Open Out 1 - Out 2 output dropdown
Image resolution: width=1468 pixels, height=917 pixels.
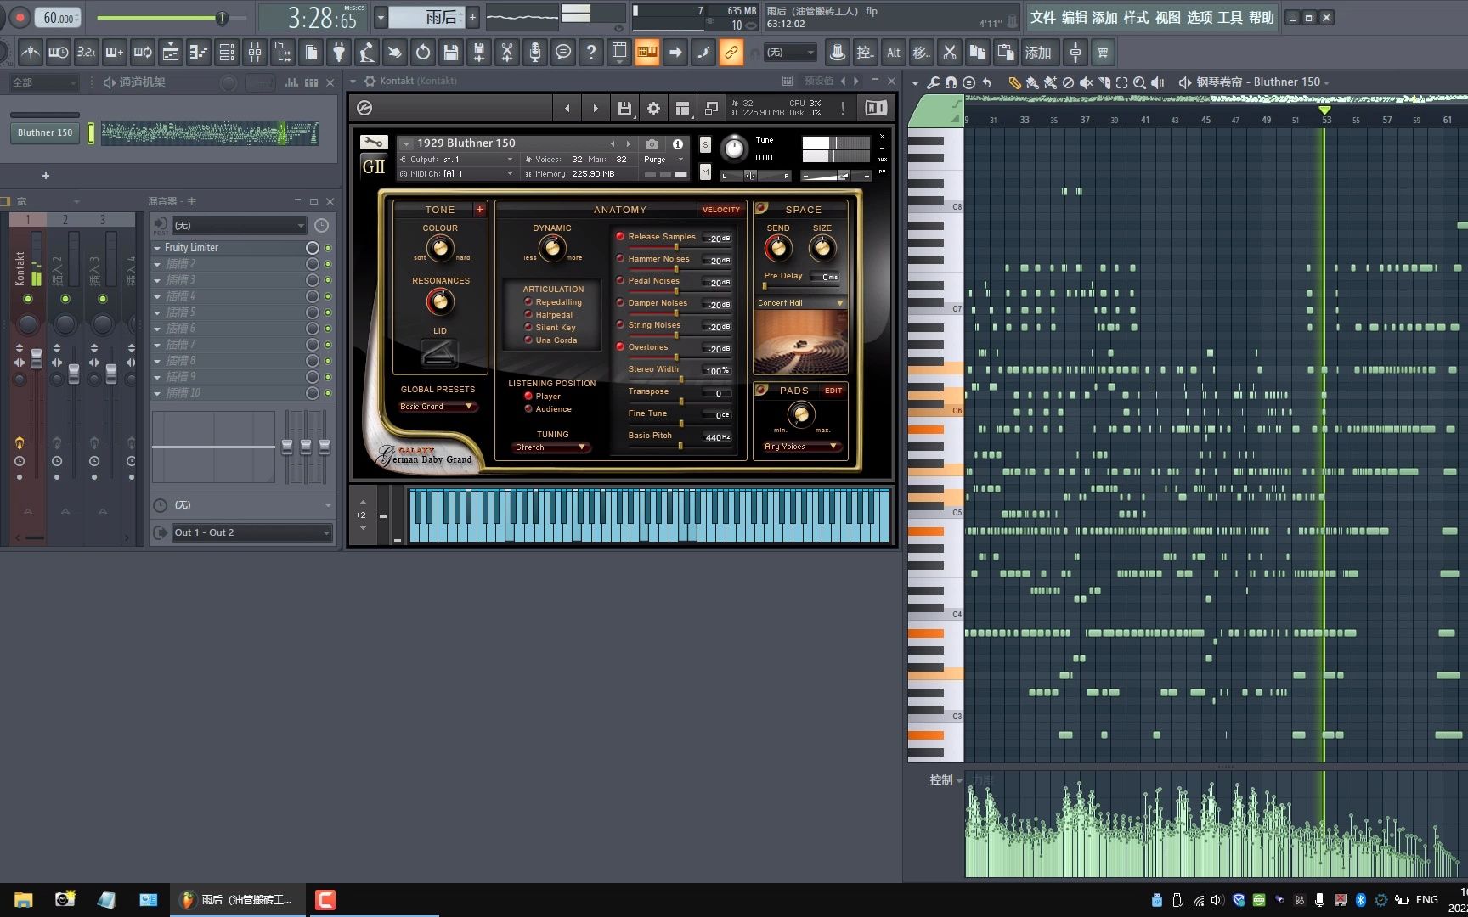[252, 532]
